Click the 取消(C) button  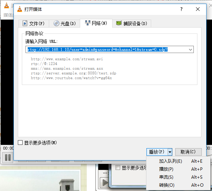pyautogui.click(x=188, y=152)
